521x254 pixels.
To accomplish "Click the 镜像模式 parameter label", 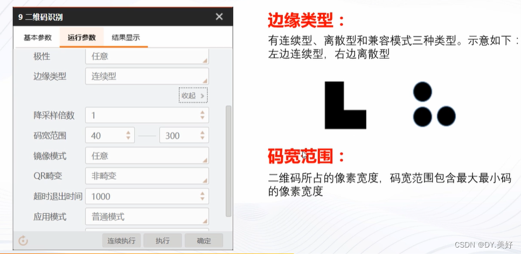I will pos(50,156).
